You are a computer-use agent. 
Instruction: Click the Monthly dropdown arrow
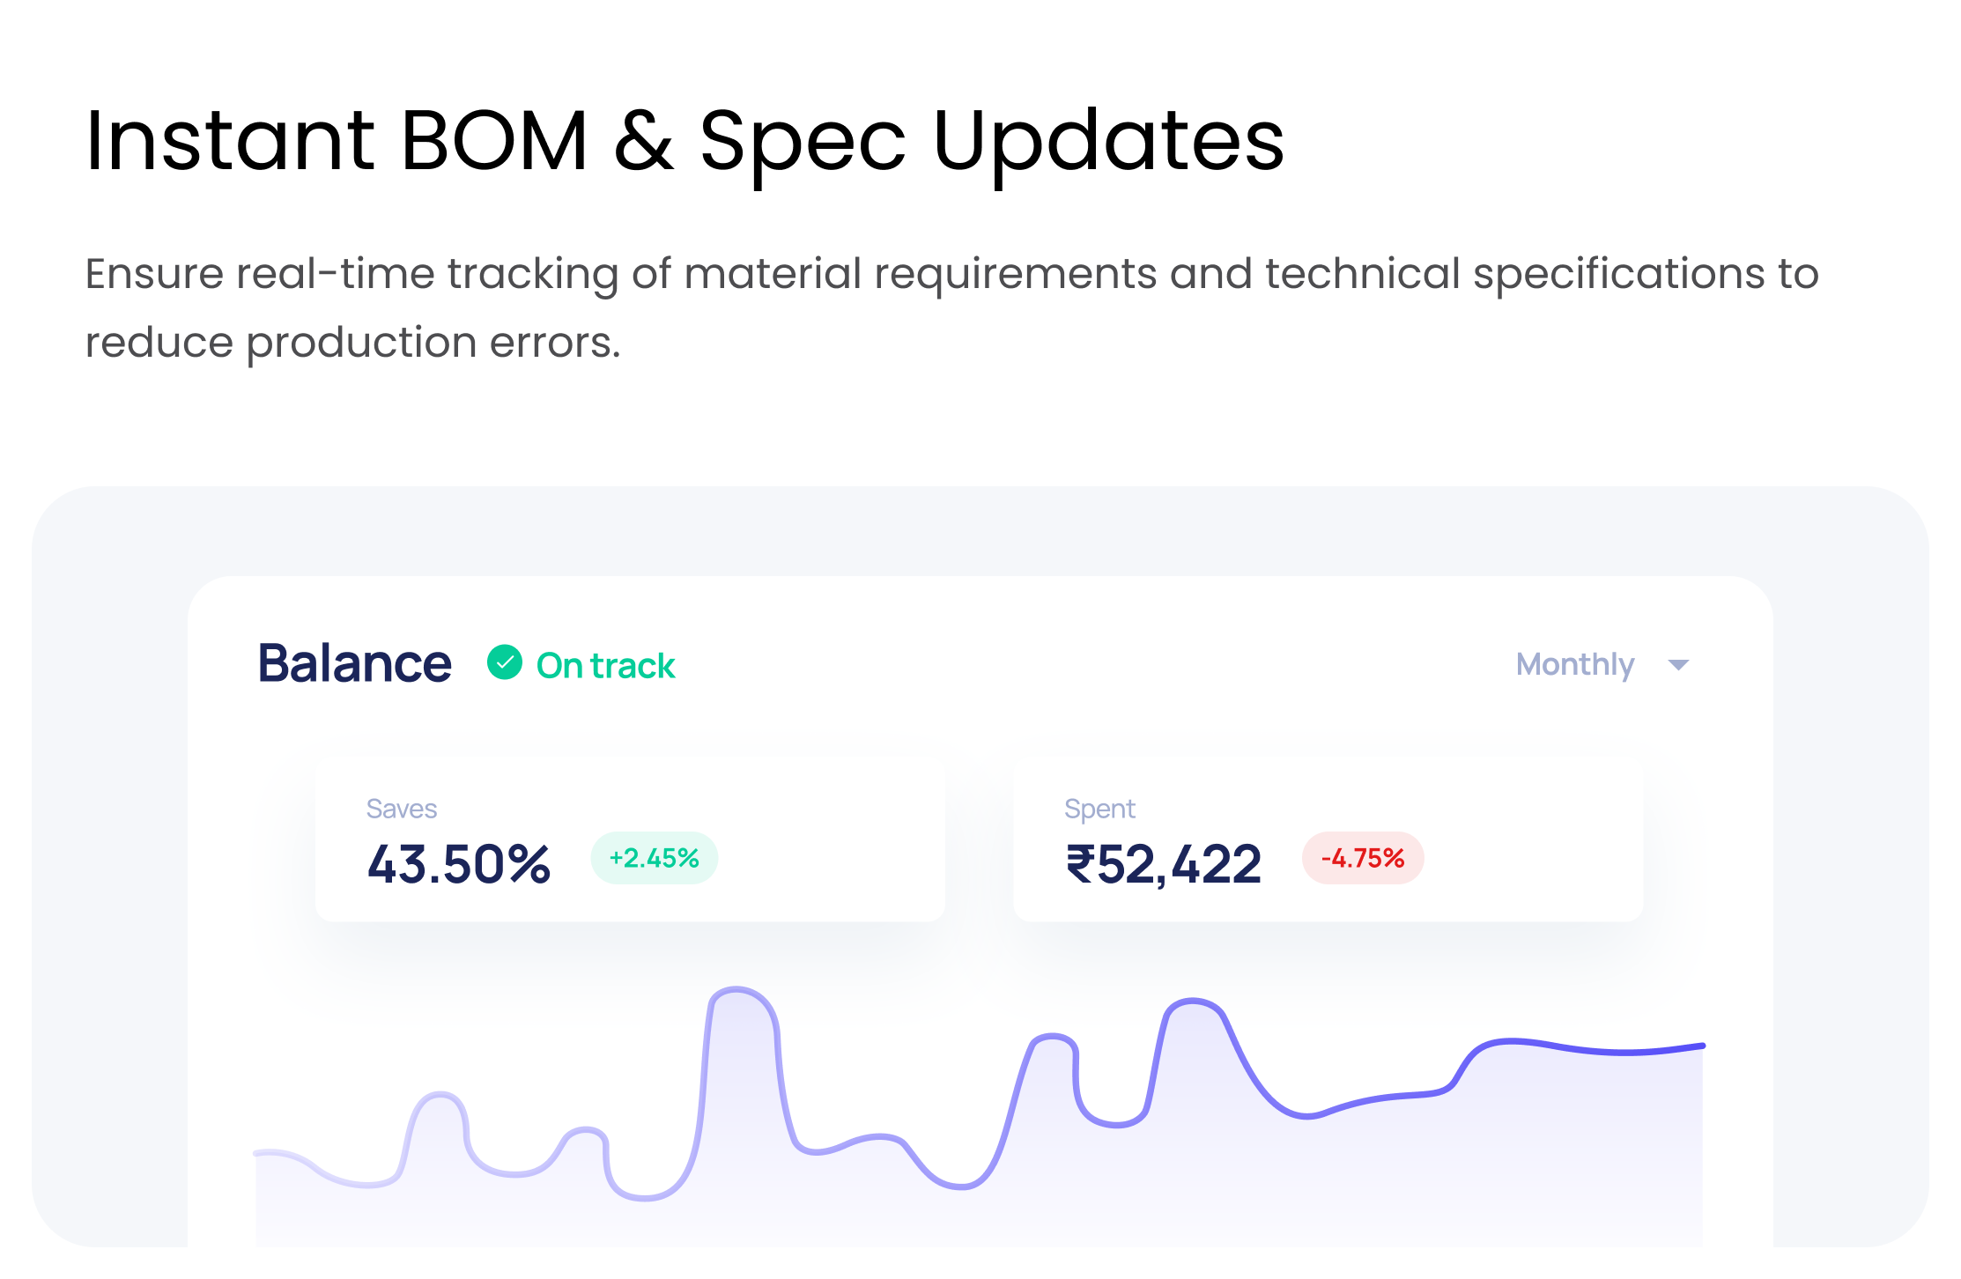[x=1678, y=665]
